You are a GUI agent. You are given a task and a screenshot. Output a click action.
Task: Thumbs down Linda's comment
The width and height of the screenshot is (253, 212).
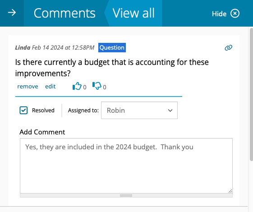coord(97,86)
